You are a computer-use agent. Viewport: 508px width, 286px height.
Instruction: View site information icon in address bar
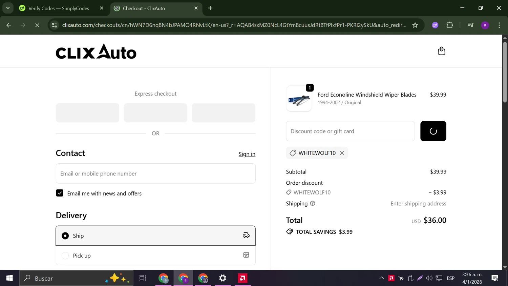point(55,25)
